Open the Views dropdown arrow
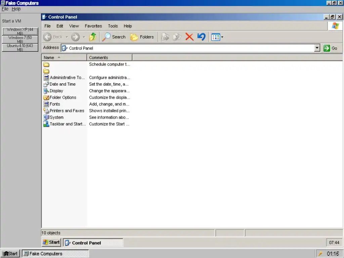This screenshot has width=344, height=258. 222,37
